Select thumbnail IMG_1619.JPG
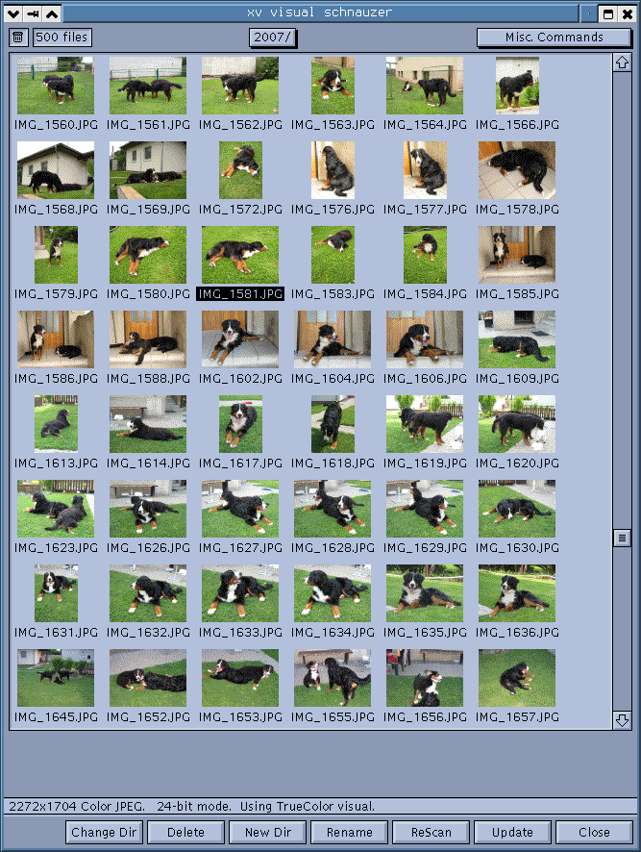 point(425,424)
